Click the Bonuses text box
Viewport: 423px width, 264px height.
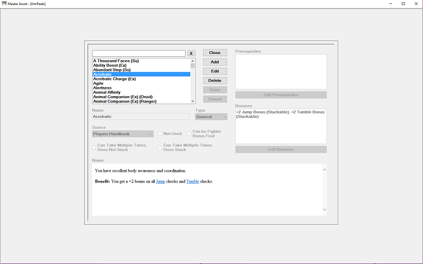click(281, 126)
